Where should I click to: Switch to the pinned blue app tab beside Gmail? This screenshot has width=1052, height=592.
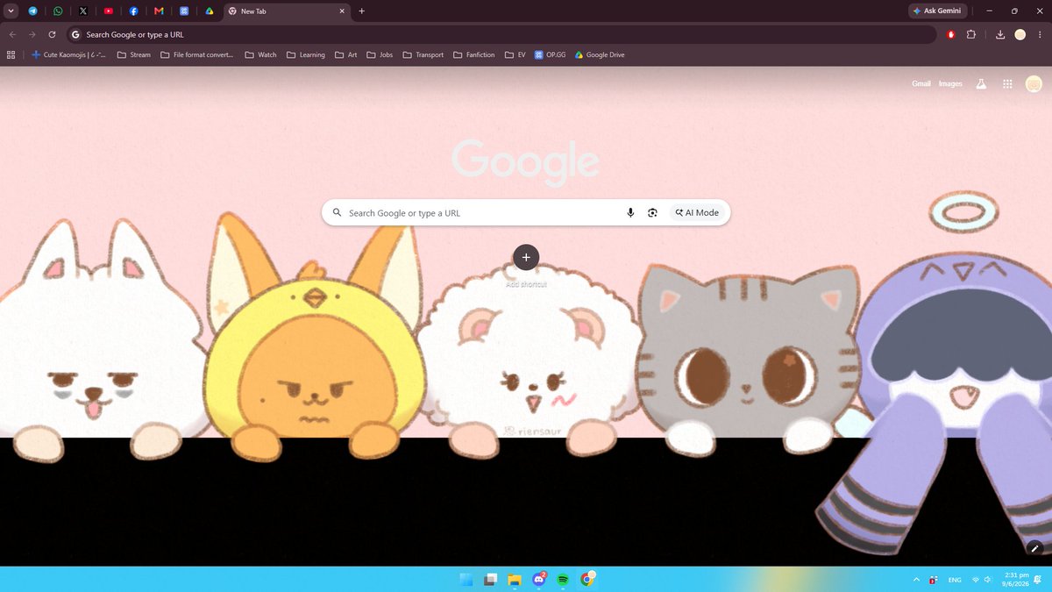[184, 11]
